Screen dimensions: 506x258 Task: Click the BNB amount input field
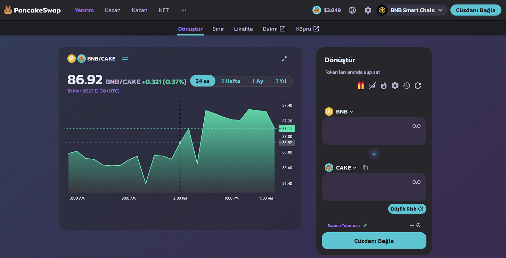(374, 131)
